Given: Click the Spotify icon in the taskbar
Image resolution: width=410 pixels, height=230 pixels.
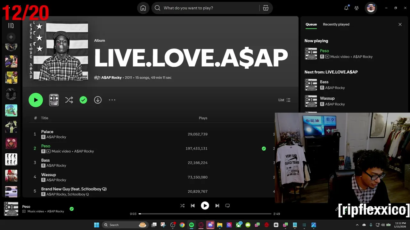Looking at the screenshot, I should tap(191, 225).
